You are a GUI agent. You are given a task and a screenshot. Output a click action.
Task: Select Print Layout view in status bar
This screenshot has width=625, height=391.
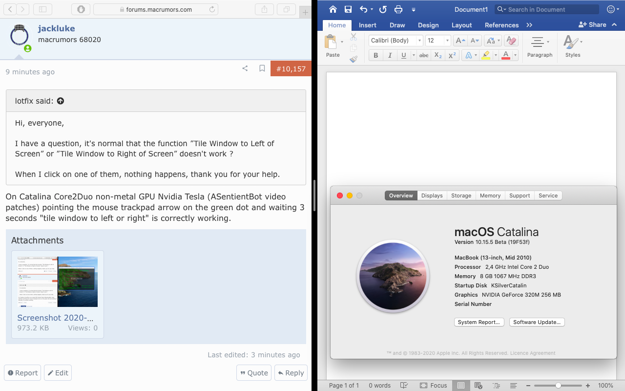(460, 385)
